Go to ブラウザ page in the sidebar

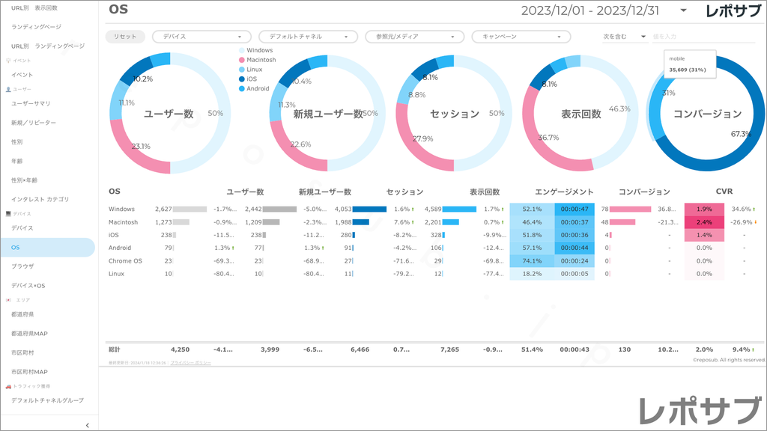22,266
